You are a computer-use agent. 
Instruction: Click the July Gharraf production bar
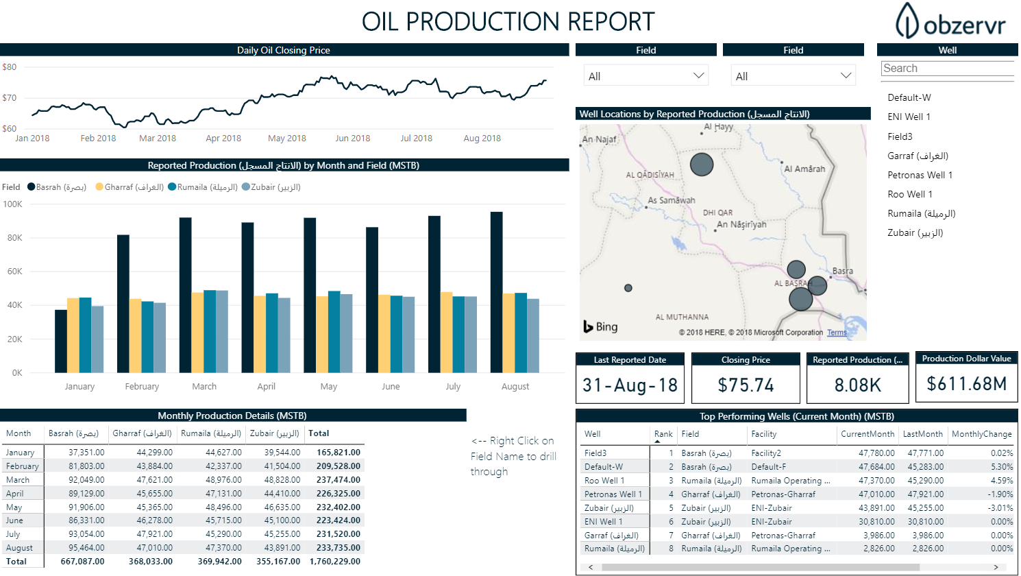click(x=447, y=333)
